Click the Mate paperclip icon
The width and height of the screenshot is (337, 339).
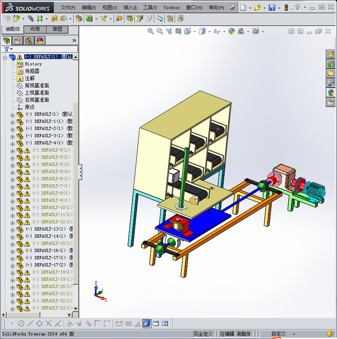[x=31, y=18]
